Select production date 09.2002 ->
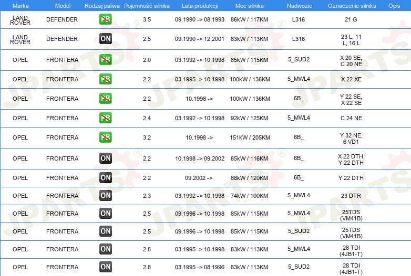This screenshot has width=411, height=276. 199,178
